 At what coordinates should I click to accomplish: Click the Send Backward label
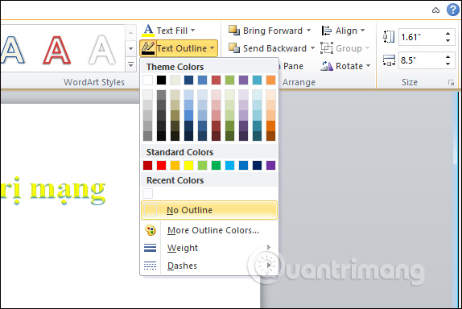(275, 48)
